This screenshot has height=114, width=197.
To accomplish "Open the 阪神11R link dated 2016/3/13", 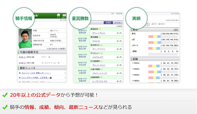I will tap(82, 57).
